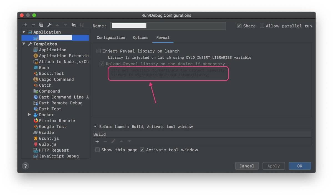Switch to the Options tab
Screen dimensions: 333x196
click(141, 37)
